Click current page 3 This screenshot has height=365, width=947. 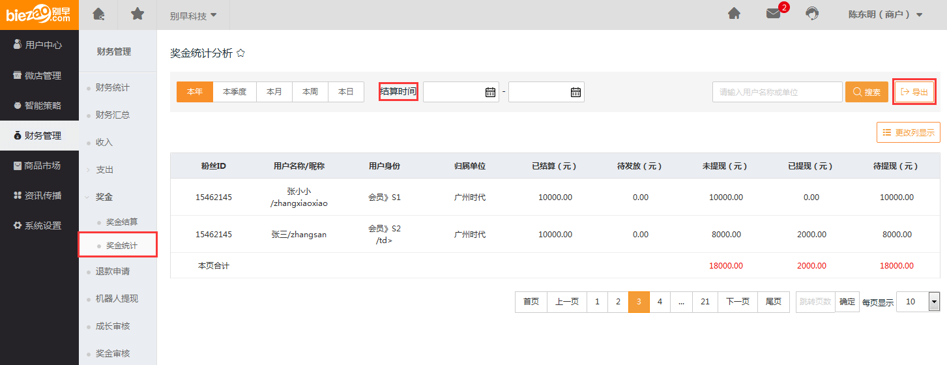639,302
